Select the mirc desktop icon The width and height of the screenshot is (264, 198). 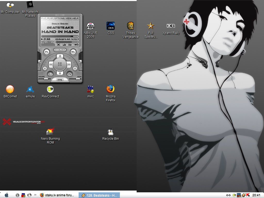coord(90,92)
